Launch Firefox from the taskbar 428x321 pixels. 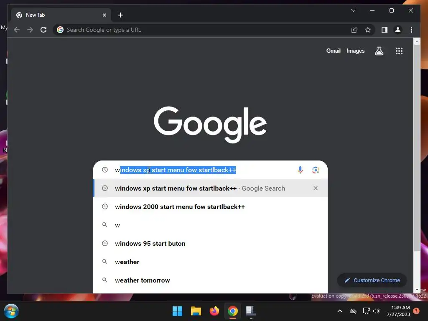click(x=214, y=311)
